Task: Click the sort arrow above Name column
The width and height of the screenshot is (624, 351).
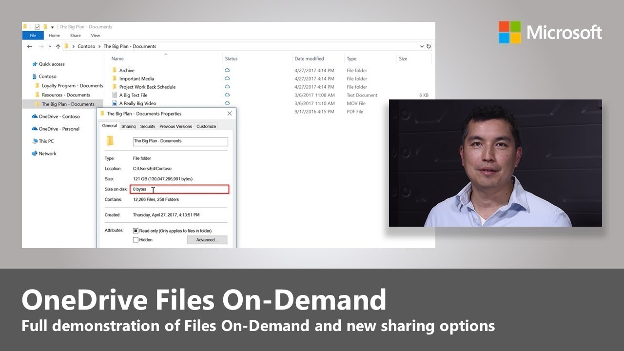Action: [165, 54]
